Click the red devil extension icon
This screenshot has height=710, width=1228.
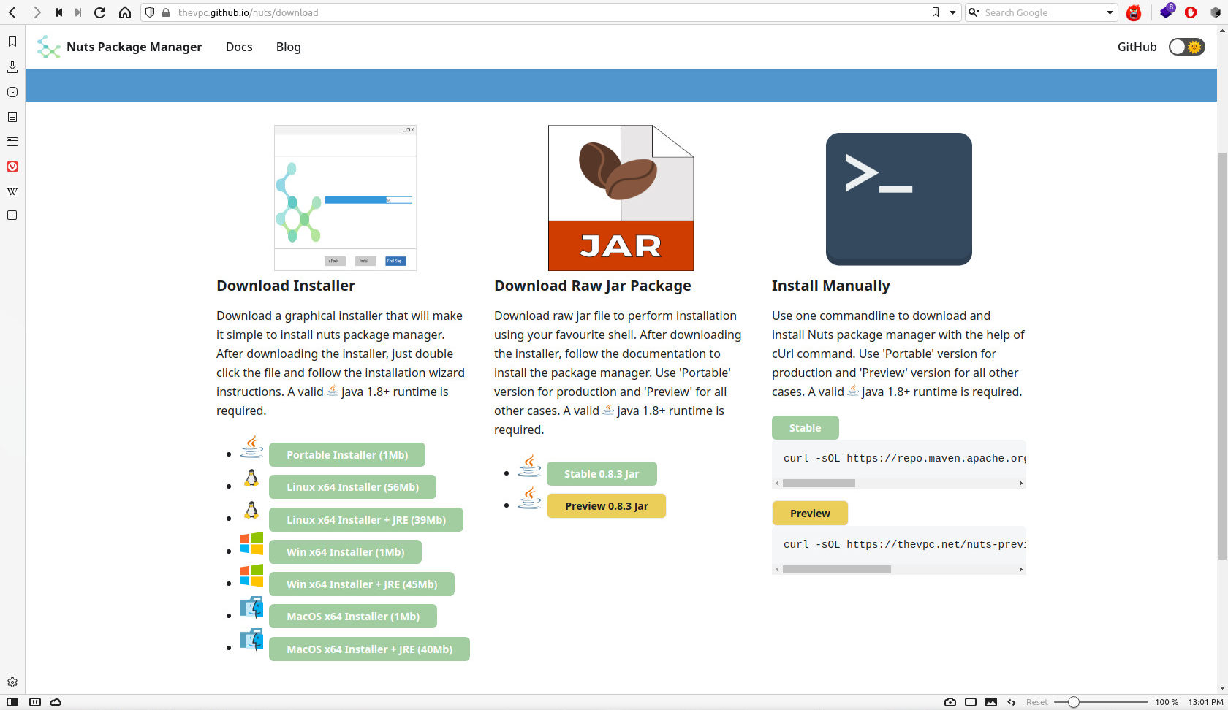click(1134, 12)
